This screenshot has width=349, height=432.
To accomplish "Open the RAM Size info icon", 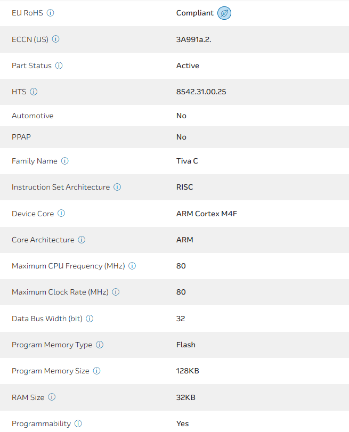I will pos(52,397).
